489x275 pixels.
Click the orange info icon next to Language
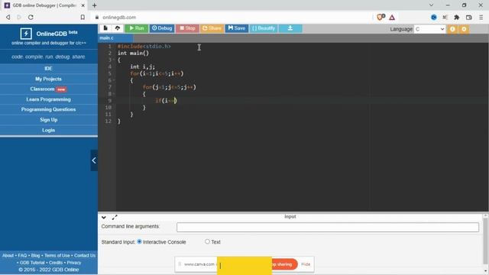click(452, 29)
